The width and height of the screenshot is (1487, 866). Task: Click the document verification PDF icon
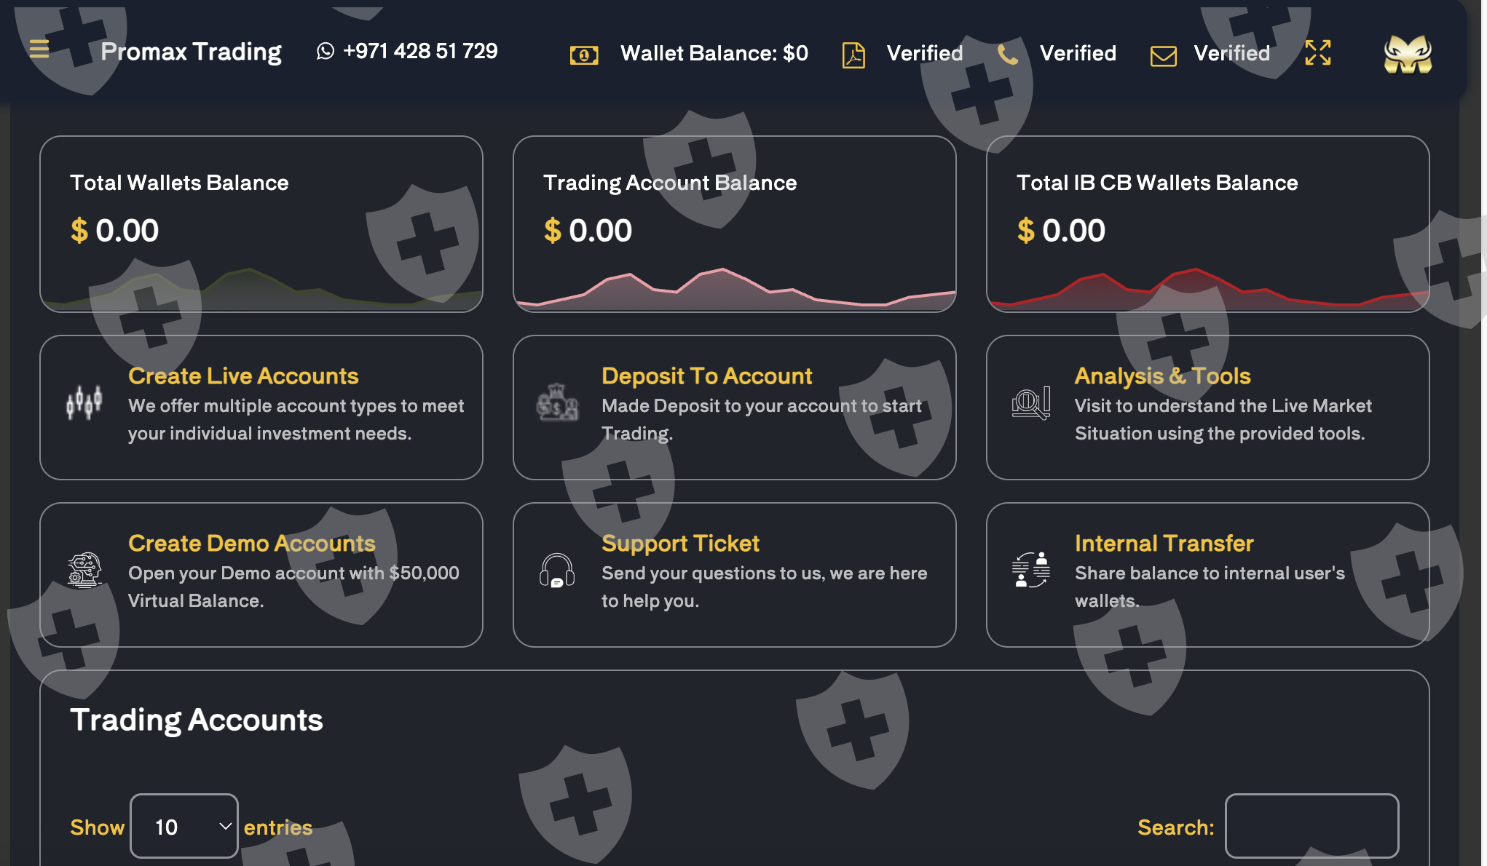[x=853, y=55]
